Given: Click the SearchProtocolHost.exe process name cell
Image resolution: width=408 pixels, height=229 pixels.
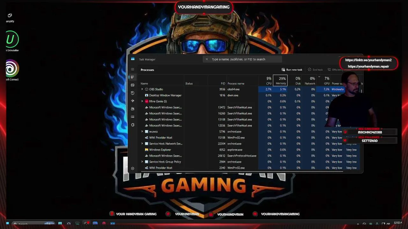Looking at the screenshot, I should click(242, 156).
